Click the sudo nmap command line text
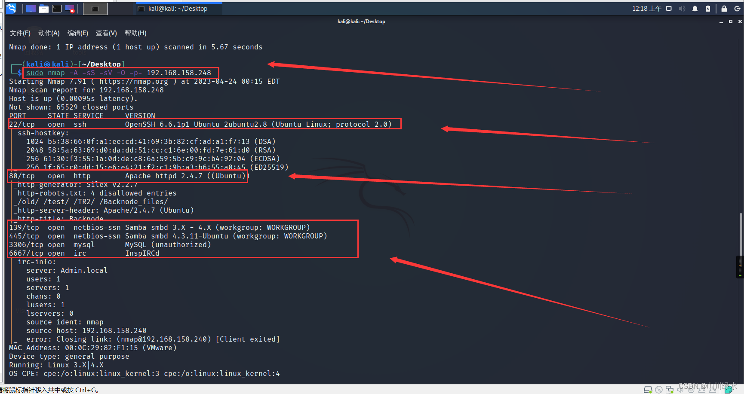The width and height of the screenshot is (744, 394). (119, 73)
